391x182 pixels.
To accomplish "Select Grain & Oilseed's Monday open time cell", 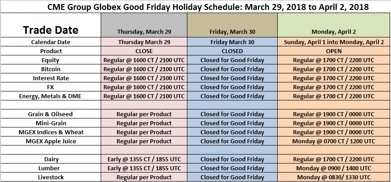I will [x=333, y=114].
